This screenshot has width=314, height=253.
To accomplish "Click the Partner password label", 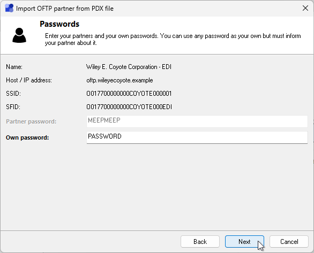I will point(31,121).
